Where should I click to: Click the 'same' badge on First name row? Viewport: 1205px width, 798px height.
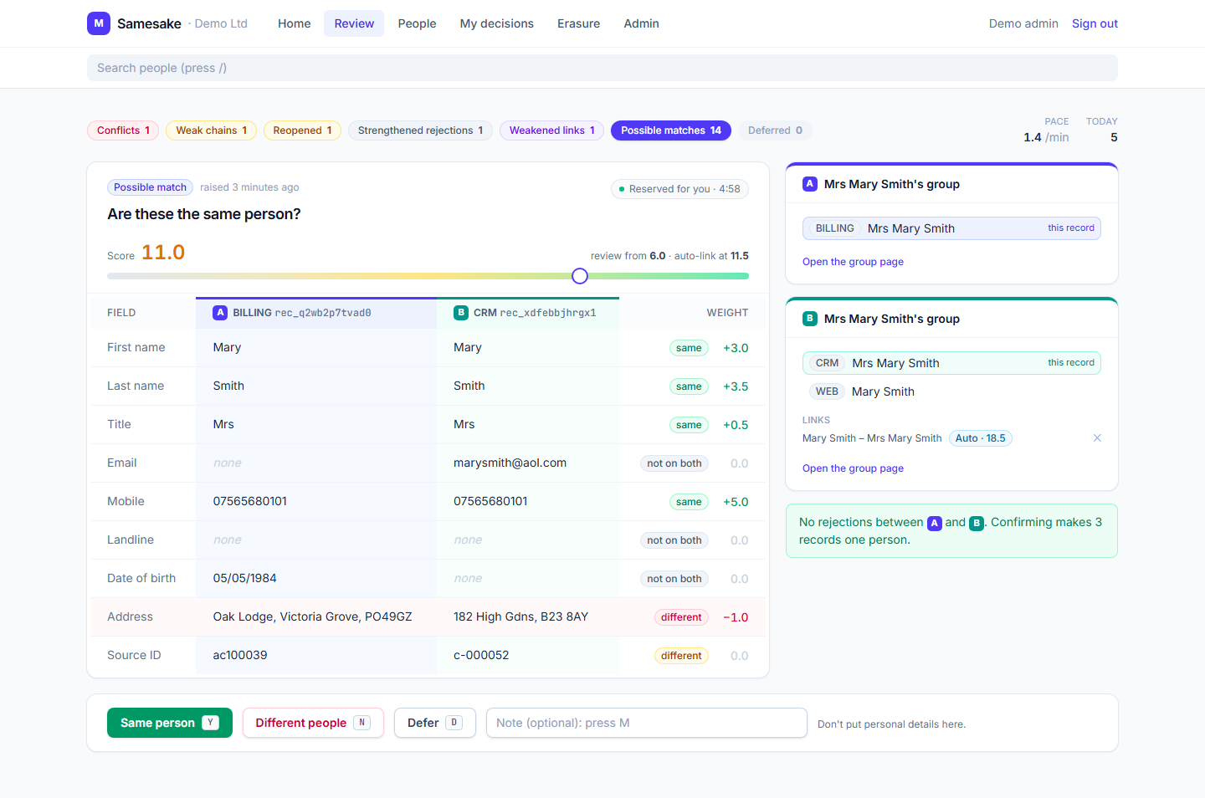(689, 348)
